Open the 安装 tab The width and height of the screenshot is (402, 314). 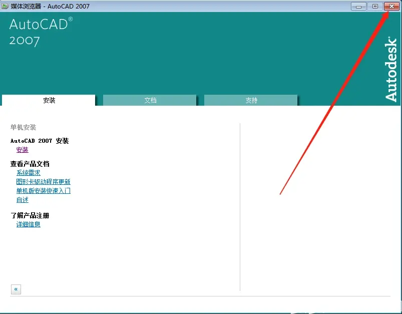49,100
